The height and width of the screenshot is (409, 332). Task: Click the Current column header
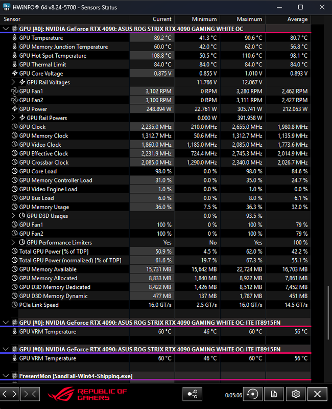click(x=152, y=19)
